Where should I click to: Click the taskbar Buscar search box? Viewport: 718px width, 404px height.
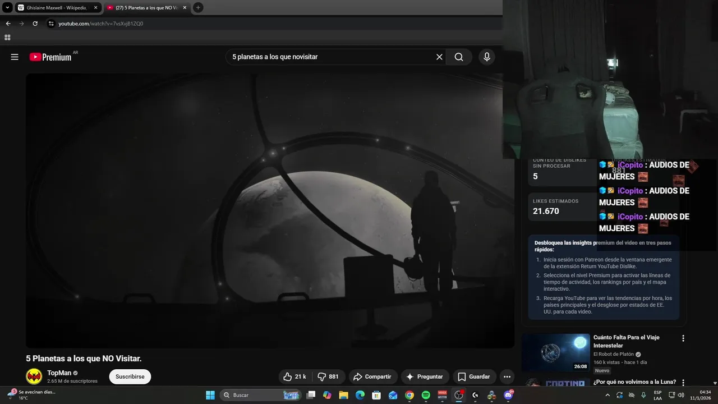pos(261,395)
